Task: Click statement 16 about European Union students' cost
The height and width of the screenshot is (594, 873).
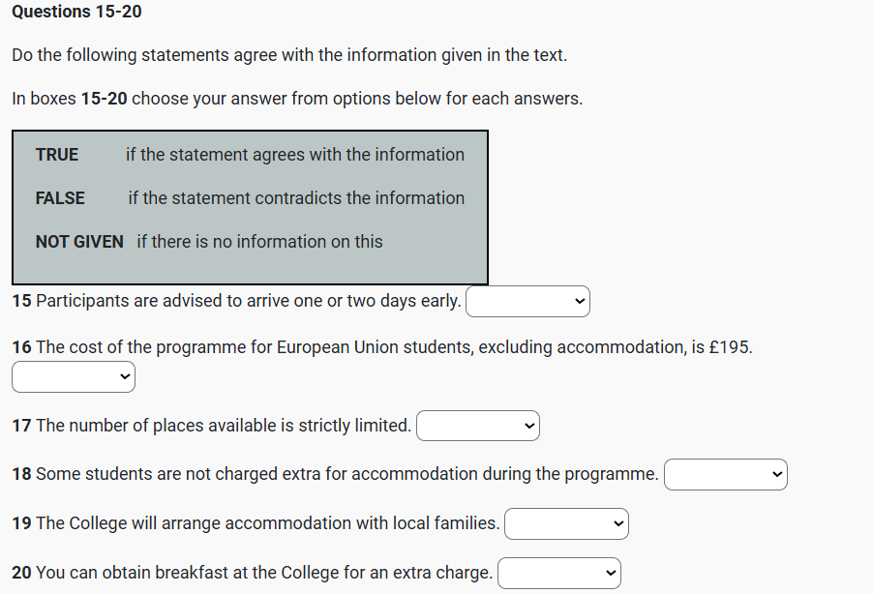Action: tap(382, 347)
